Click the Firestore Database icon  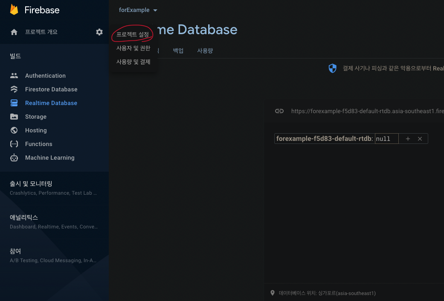[x=14, y=89]
